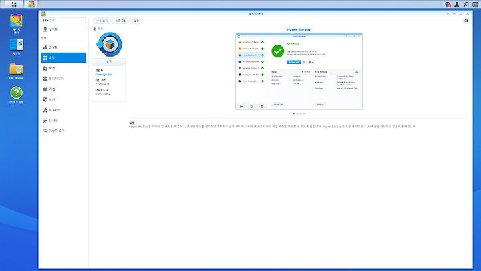481x271 pixels.
Task: Open the Installed (설치됨) category
Action: [x=63, y=29]
